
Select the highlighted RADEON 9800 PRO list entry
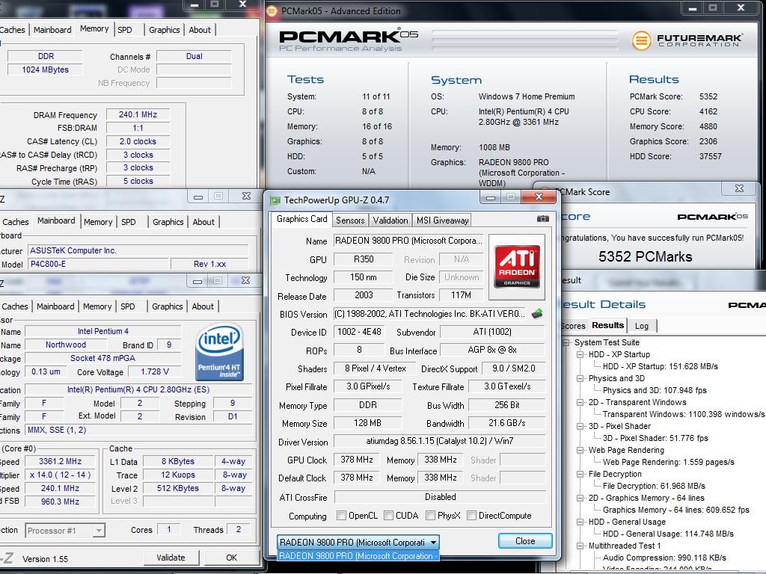(358, 556)
